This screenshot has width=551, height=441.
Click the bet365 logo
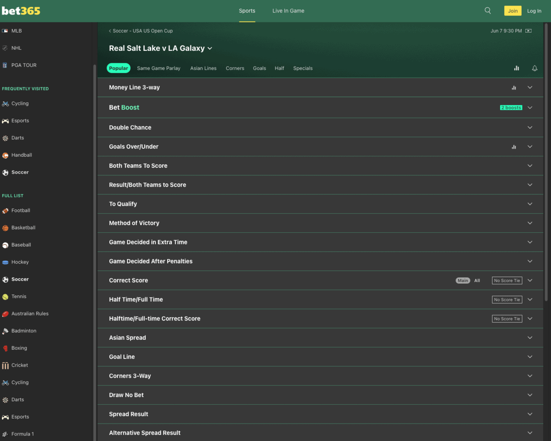point(21,11)
